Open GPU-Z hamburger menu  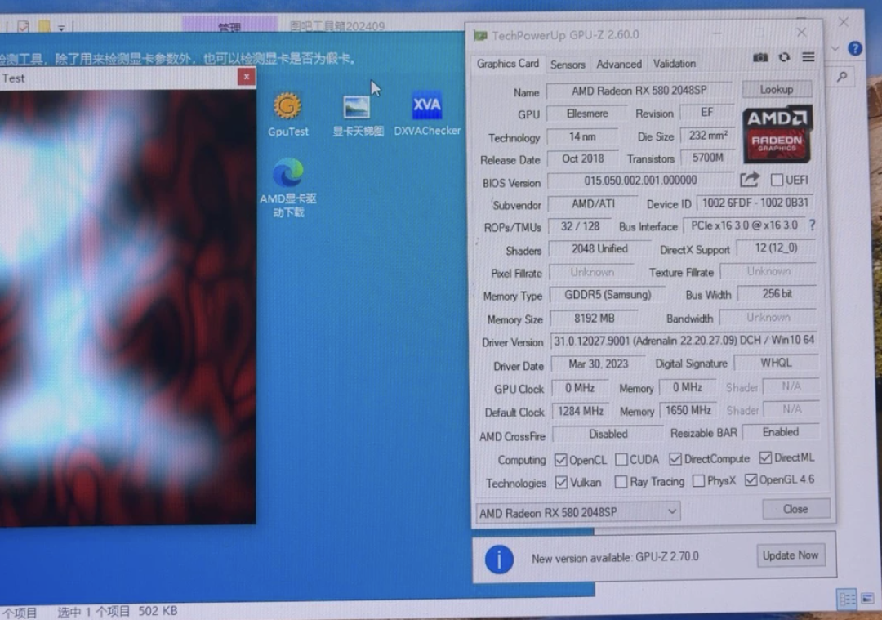808,57
